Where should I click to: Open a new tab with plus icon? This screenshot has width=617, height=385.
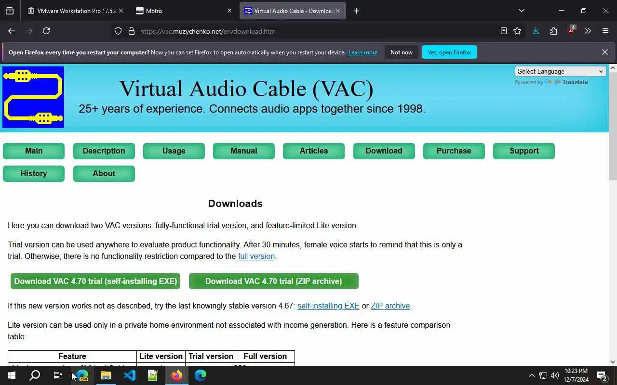356,11
